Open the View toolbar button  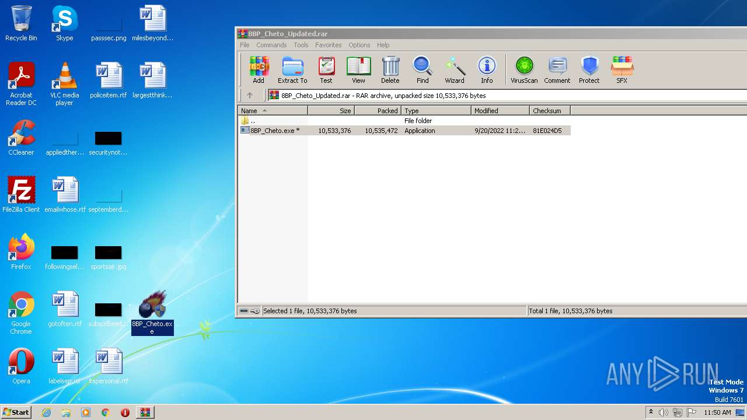pyautogui.click(x=358, y=70)
